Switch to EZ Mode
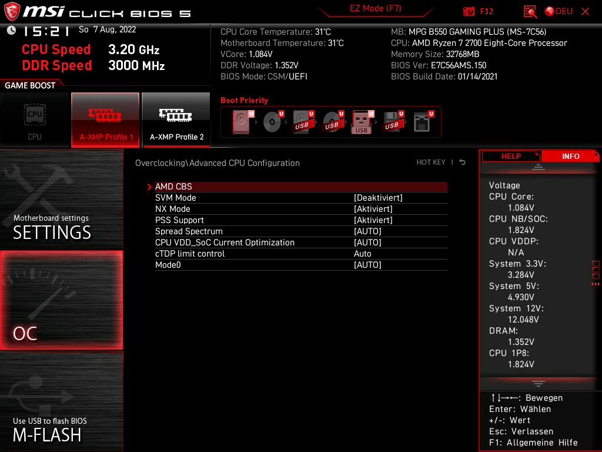 point(376,9)
